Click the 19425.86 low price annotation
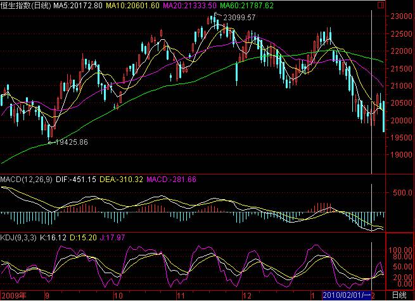This screenshot has width=415, height=301. pyautogui.click(x=72, y=142)
